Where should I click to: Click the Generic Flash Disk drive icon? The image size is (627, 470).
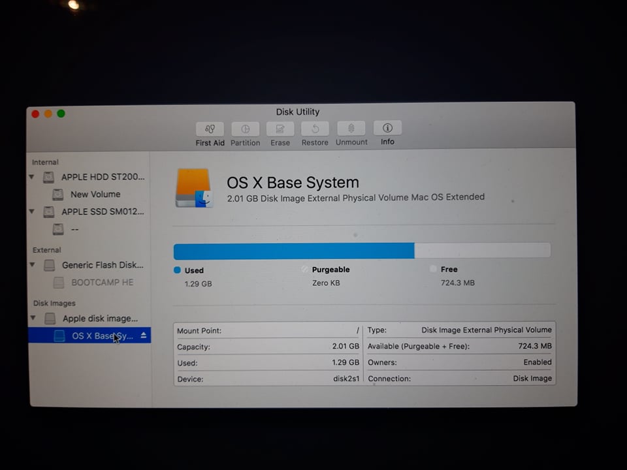point(49,266)
